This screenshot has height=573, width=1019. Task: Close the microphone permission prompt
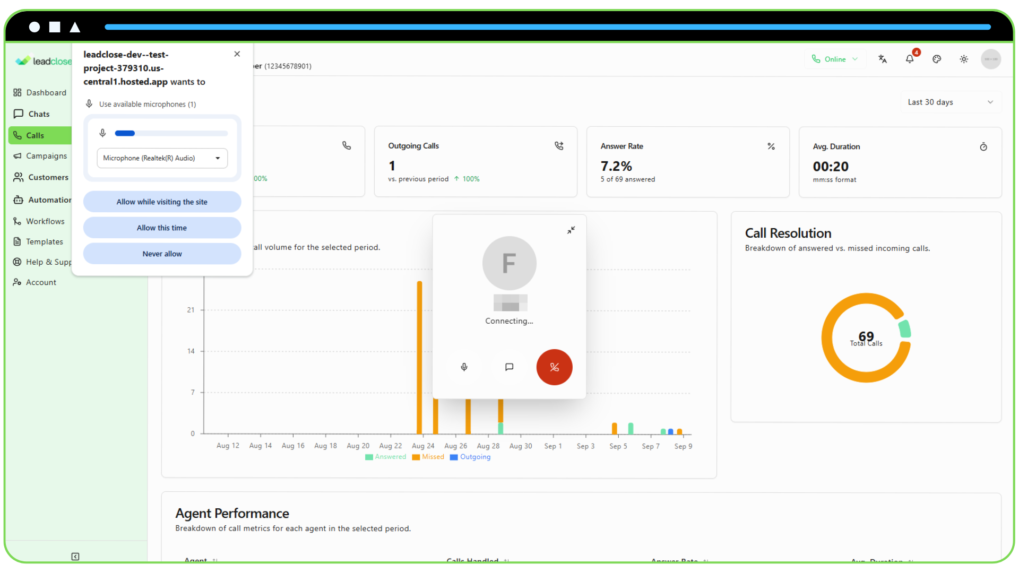237,54
